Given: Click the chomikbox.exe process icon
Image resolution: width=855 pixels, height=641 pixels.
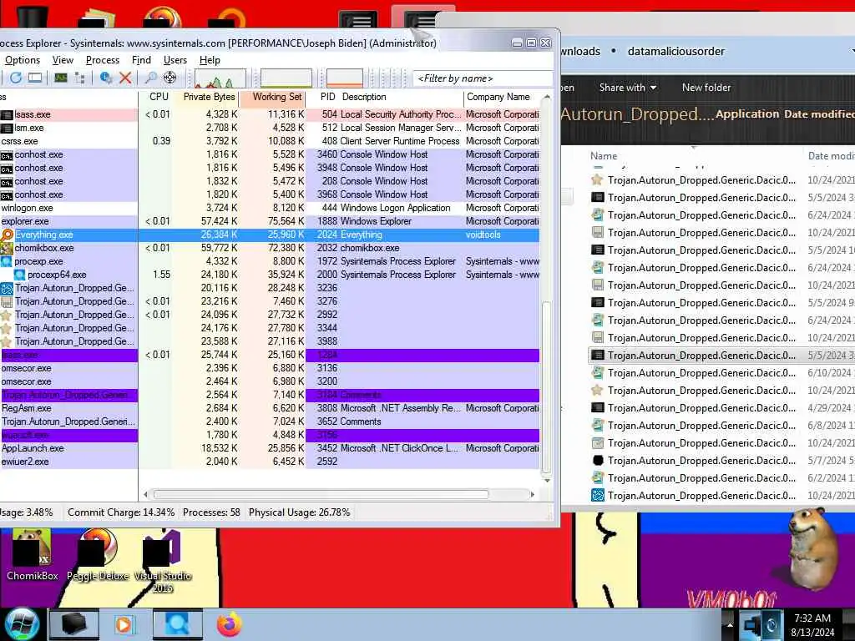Looking at the screenshot, I should 7,248.
